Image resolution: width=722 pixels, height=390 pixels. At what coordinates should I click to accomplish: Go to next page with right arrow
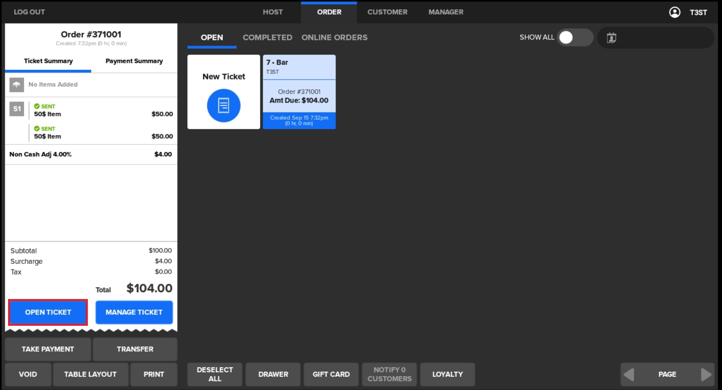705,374
